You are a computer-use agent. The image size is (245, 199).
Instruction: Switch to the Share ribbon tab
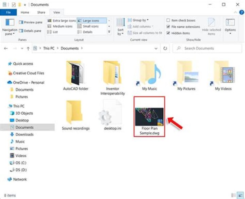tap(41, 12)
